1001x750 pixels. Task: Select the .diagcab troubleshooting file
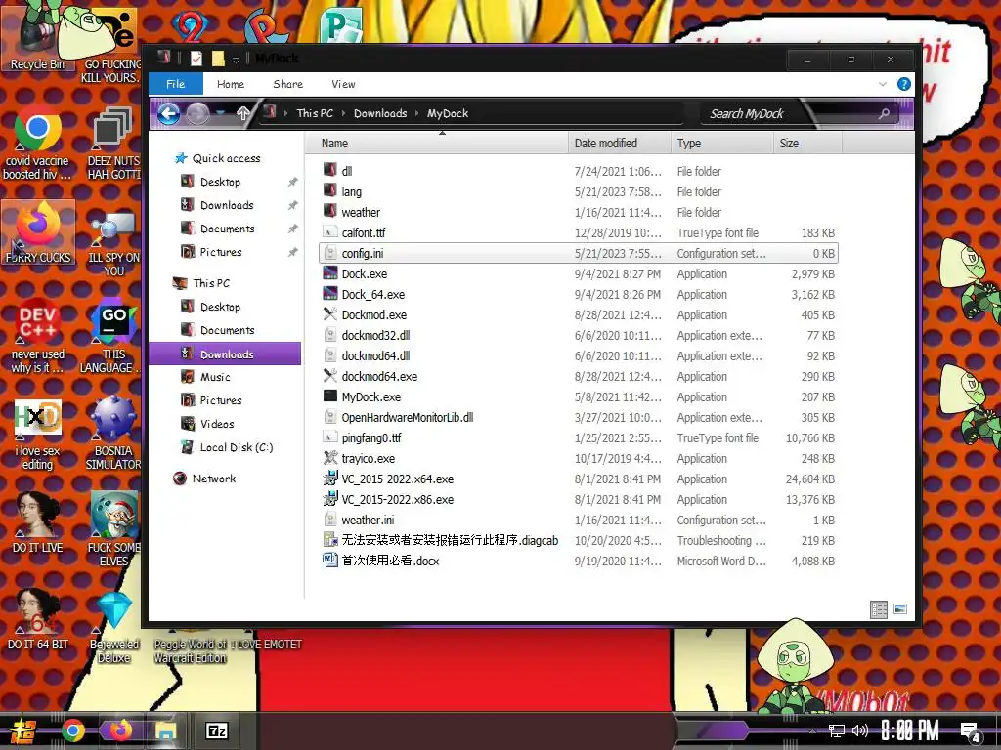tap(450, 541)
